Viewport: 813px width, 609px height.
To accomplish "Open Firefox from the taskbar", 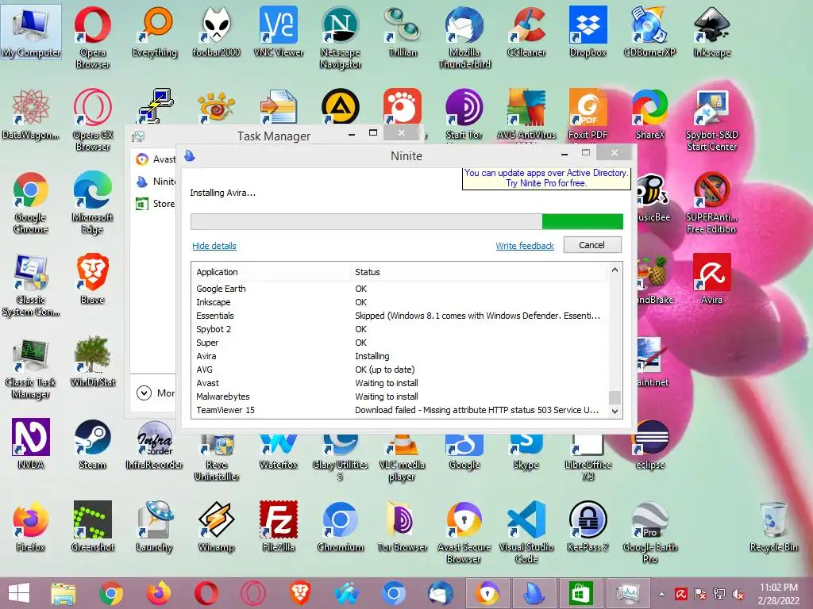I will (159, 593).
